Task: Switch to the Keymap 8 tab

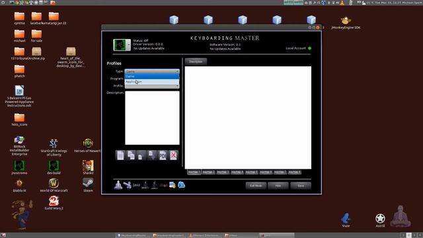Action: pyautogui.click(x=294, y=172)
